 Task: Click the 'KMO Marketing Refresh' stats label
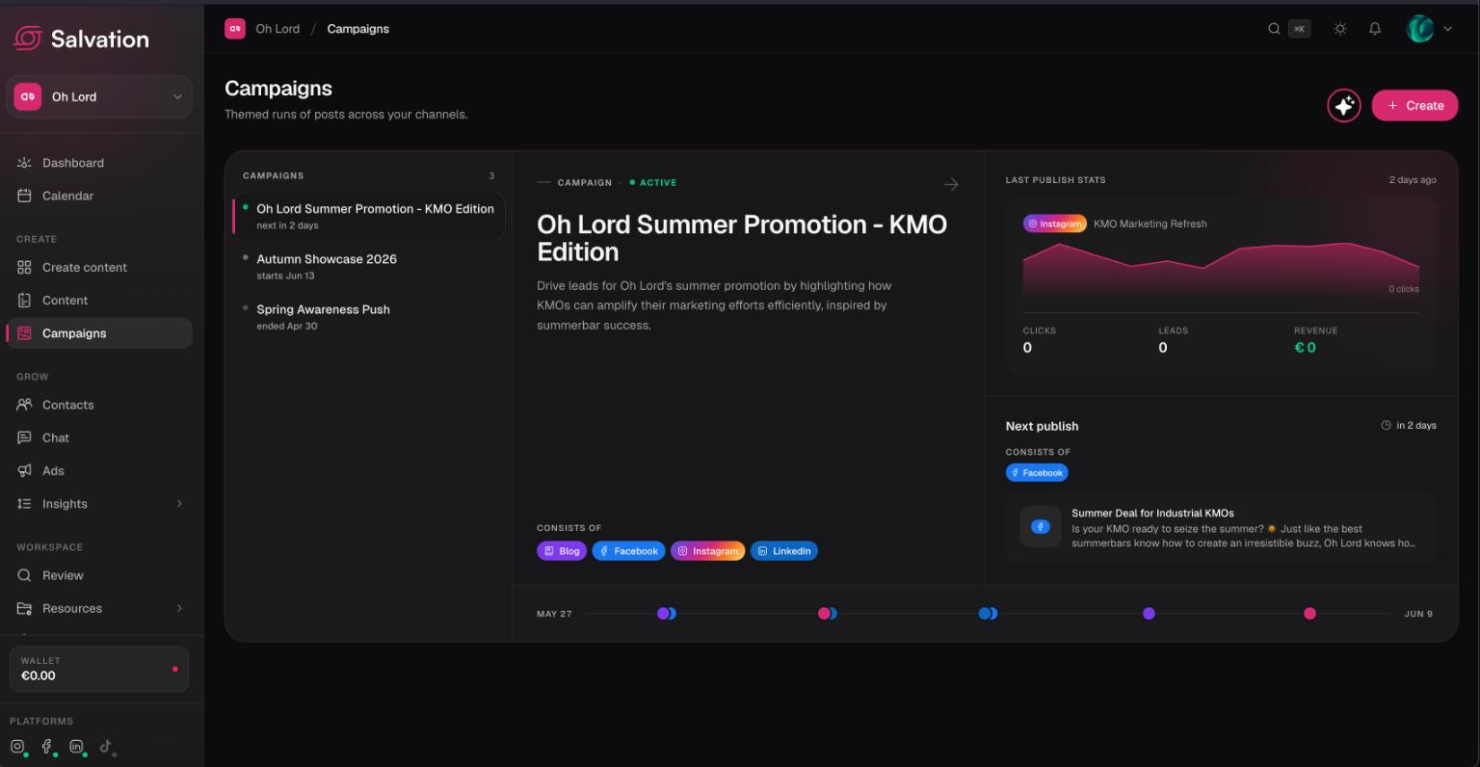tap(1150, 224)
